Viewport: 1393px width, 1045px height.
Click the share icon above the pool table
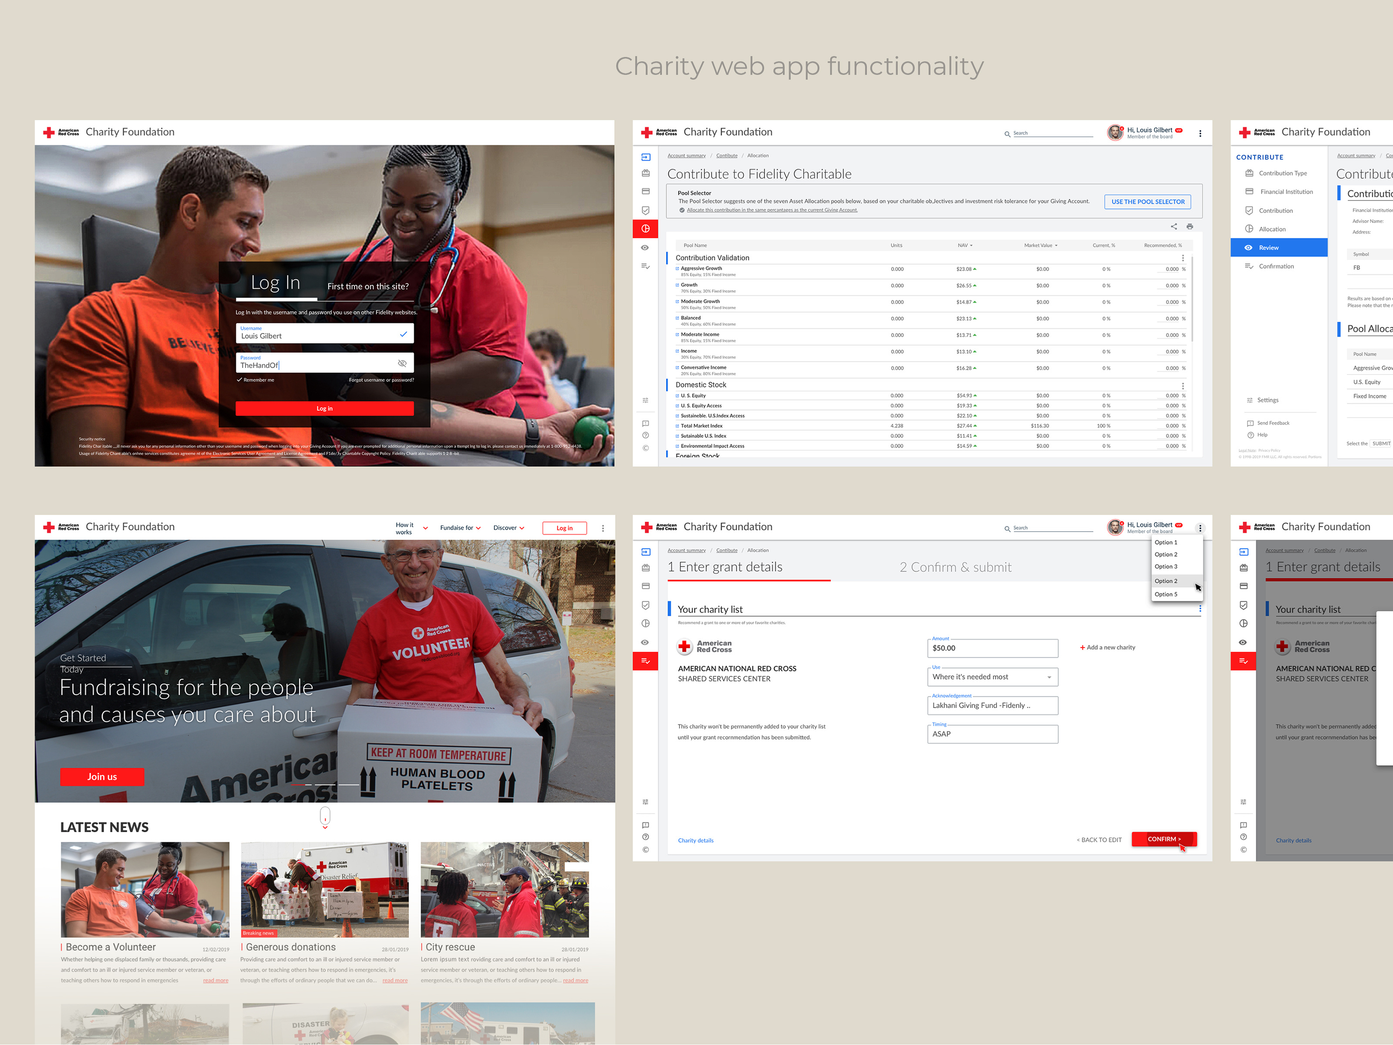[x=1173, y=227]
